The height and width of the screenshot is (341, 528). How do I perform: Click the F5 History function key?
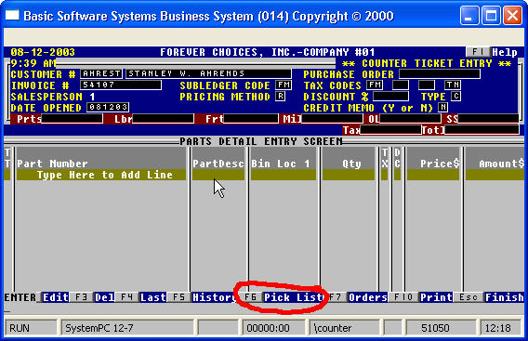(x=202, y=297)
